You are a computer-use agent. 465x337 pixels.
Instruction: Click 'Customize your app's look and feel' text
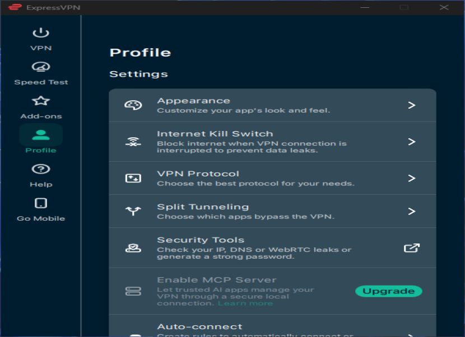[244, 110]
